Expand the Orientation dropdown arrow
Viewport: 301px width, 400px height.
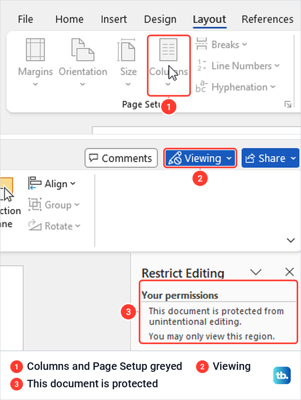coord(83,84)
